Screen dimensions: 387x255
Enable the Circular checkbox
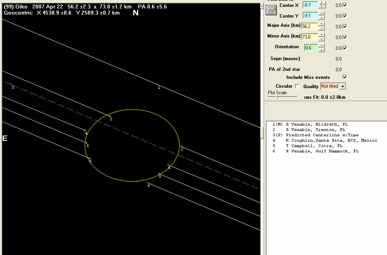pyautogui.click(x=298, y=86)
